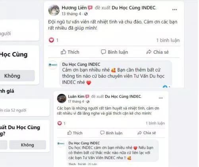Viewport: 199px width, 167px height.
Task: Click Chia sẻ on Luân Kim's post
Action: click(147, 133)
